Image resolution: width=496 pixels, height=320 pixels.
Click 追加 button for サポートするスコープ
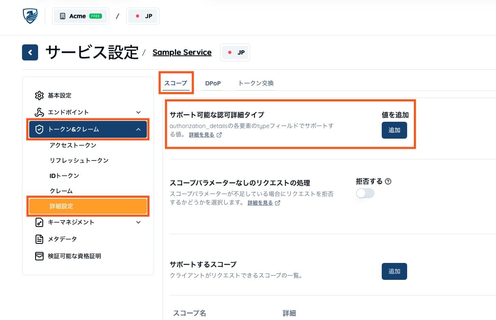click(394, 271)
